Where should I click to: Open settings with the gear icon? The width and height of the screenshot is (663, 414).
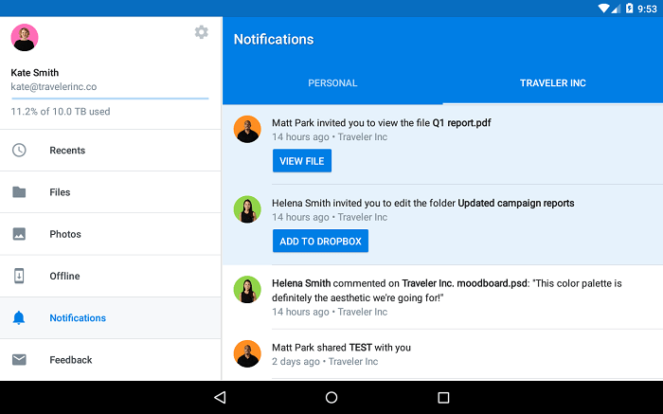pos(201,32)
